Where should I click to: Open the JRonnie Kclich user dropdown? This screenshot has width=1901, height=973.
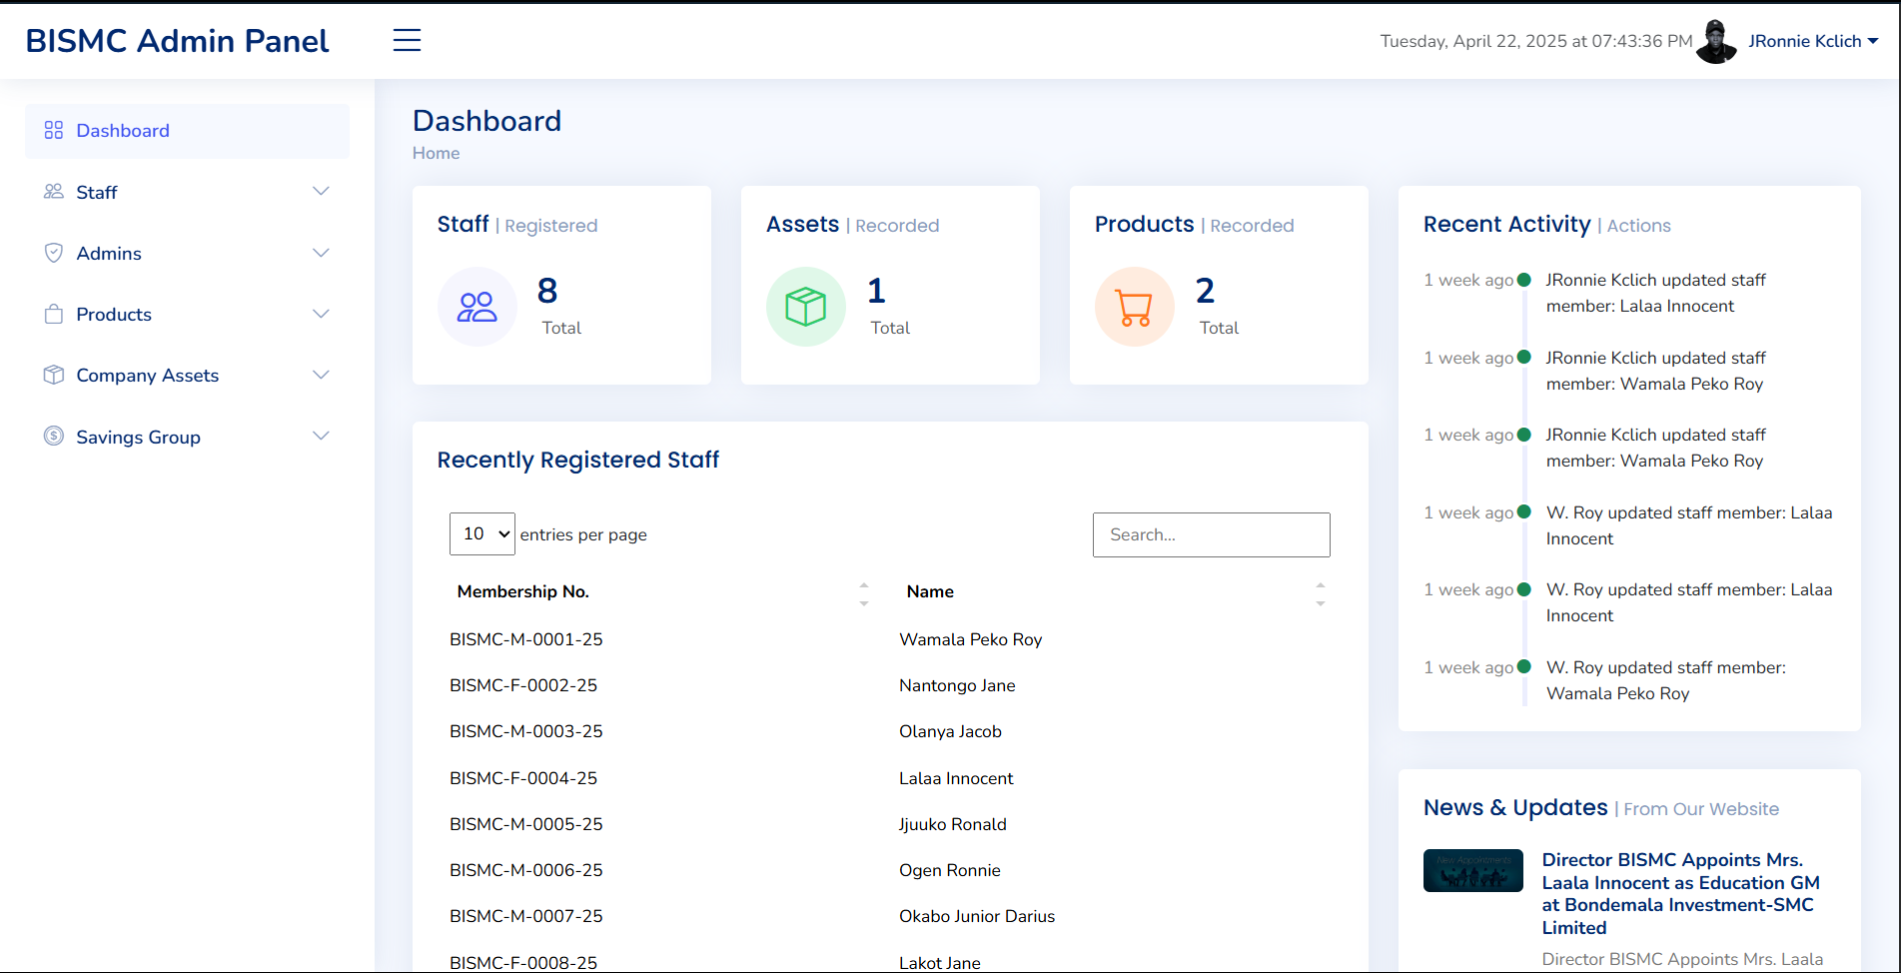(1813, 41)
